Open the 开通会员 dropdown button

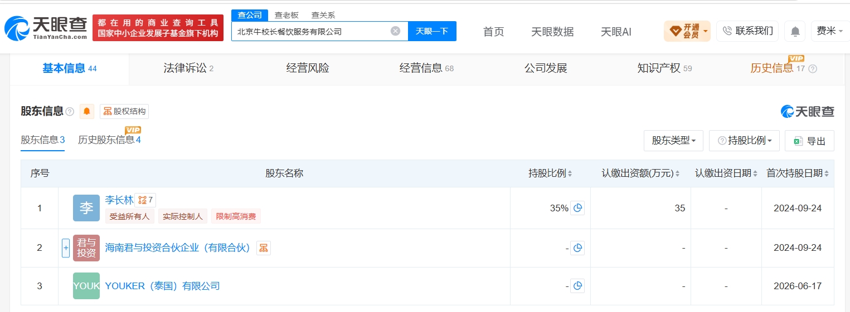tap(687, 31)
